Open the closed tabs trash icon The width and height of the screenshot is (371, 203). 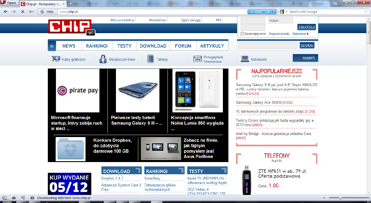tap(336, 3)
